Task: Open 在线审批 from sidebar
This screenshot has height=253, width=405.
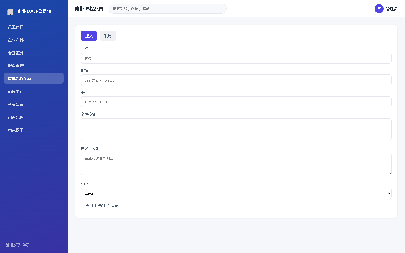Action: (x=34, y=40)
